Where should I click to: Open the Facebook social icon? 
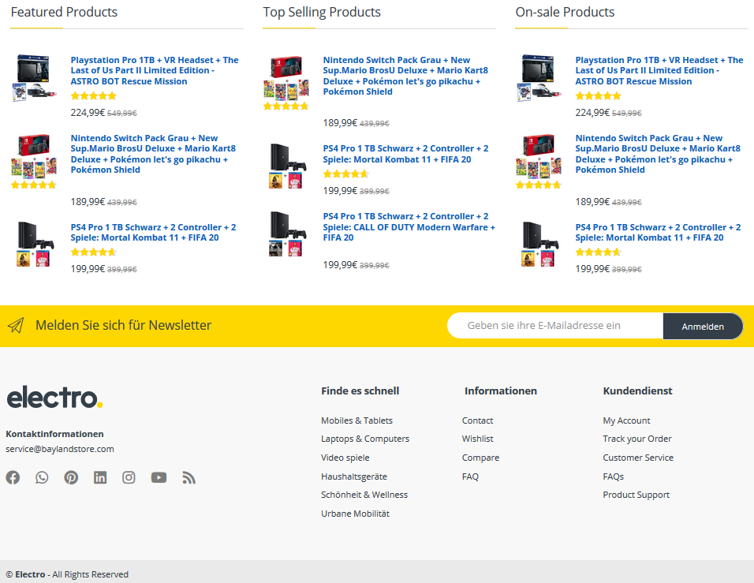point(13,477)
